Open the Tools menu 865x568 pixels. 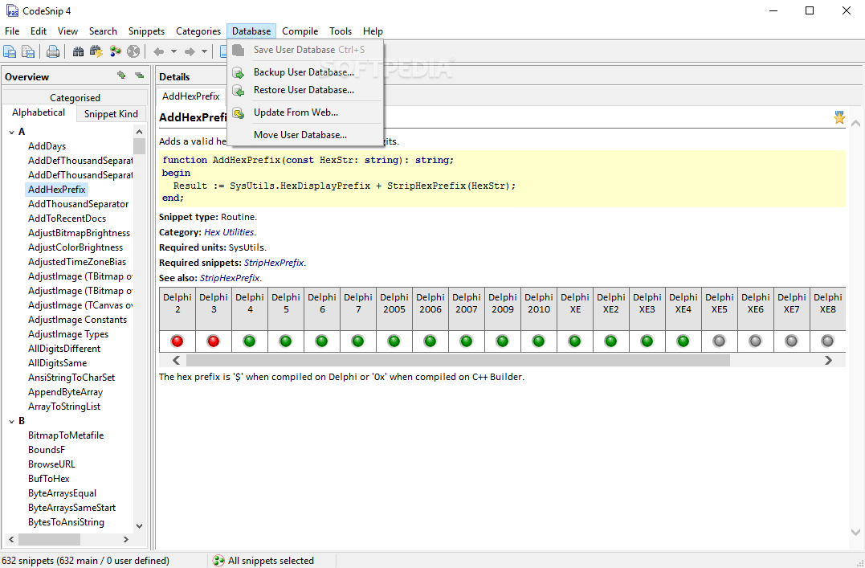(x=341, y=31)
